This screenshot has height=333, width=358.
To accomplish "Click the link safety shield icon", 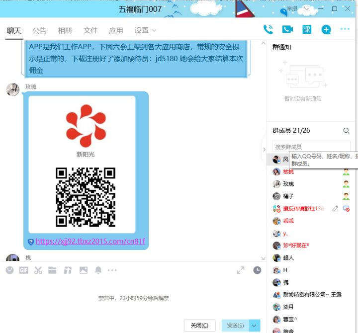I will (x=31, y=242).
